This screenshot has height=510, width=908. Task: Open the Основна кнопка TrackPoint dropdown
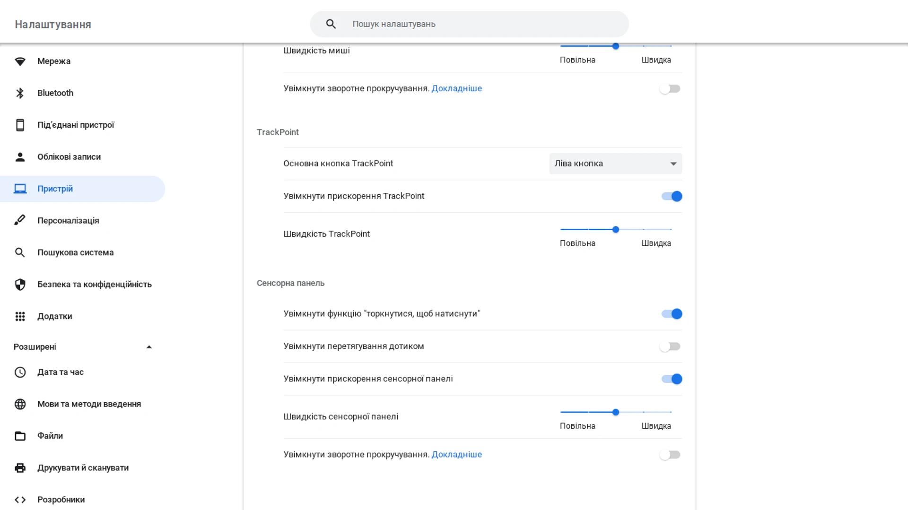[615, 164]
